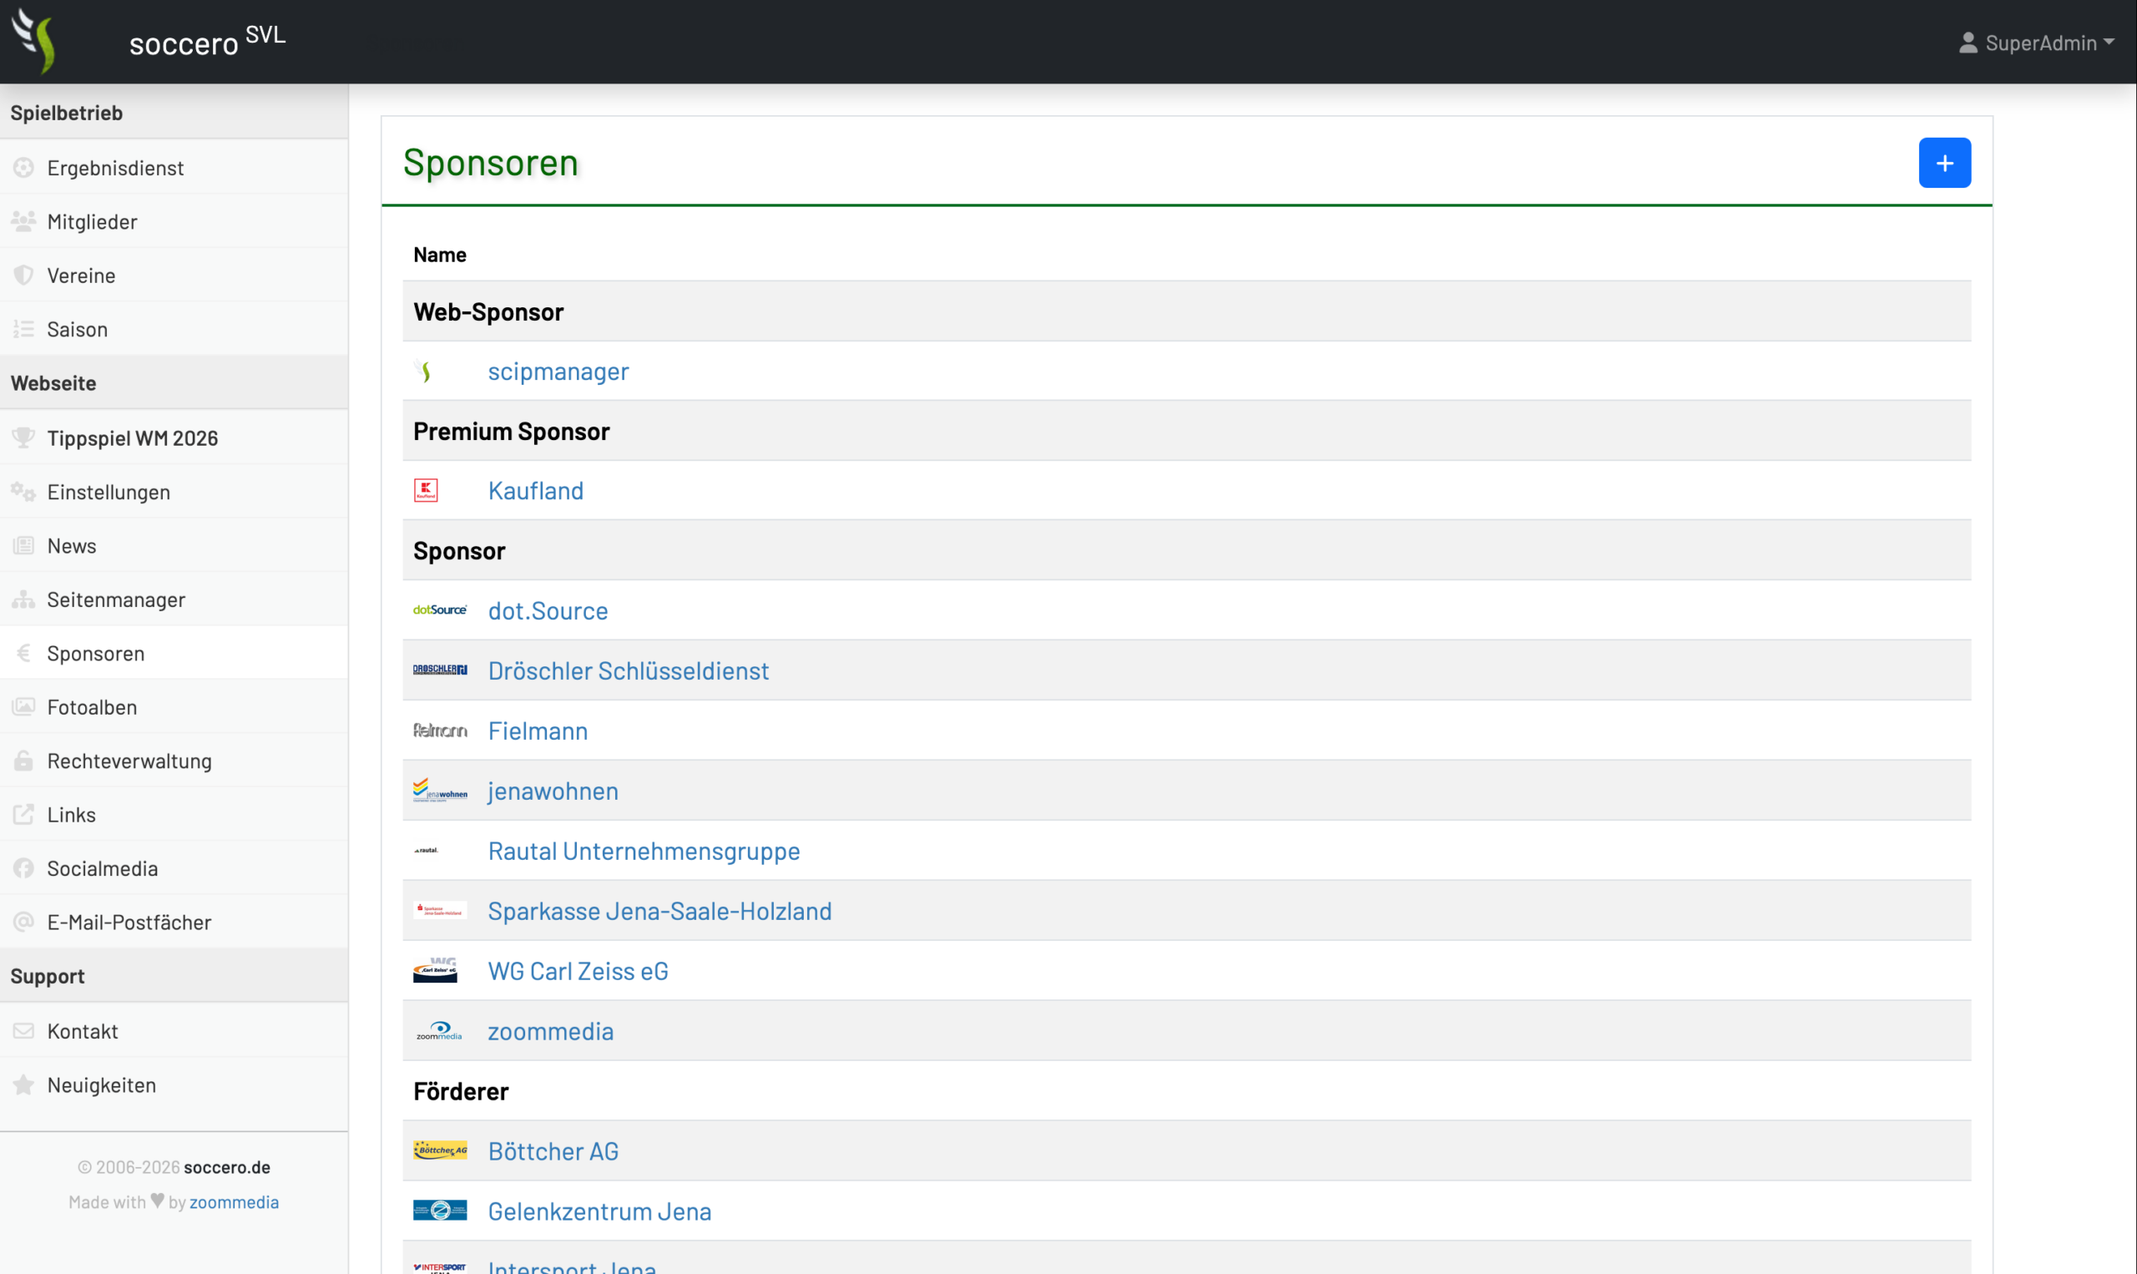Viewport: 2137px width, 1274px height.
Task: Open Sparkasse Jena-Saale-Holzland entry
Action: (659, 911)
